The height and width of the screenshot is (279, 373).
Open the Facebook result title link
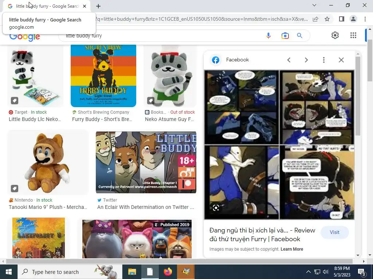(x=262, y=235)
